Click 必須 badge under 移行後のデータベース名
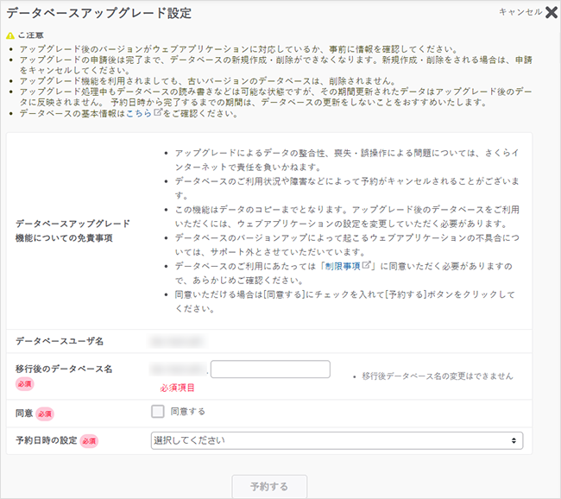561x499 pixels. coord(26,383)
